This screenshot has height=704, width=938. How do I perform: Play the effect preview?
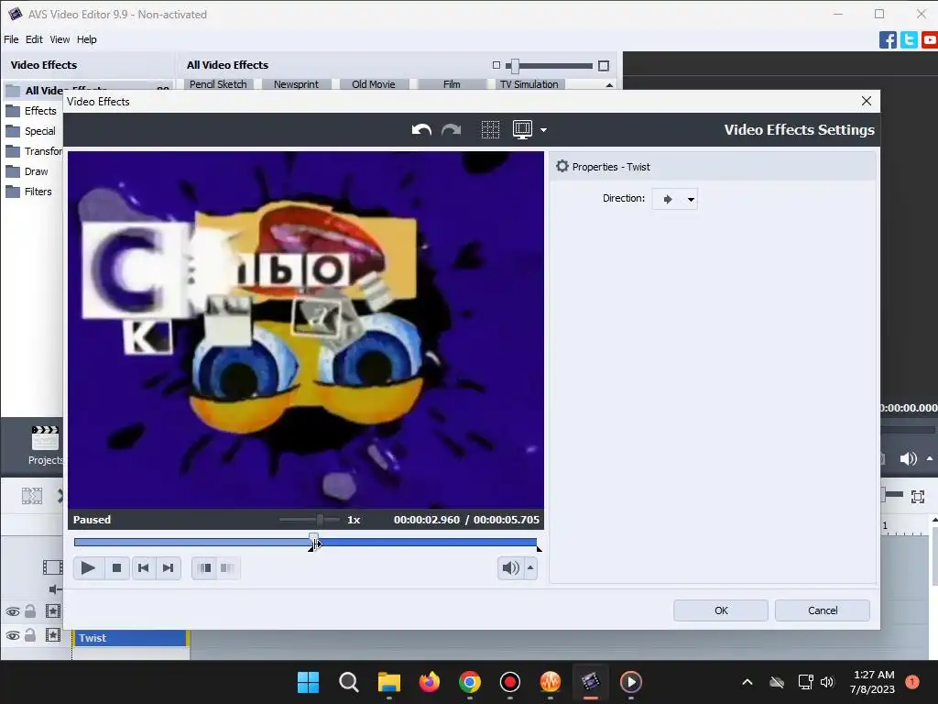pos(88,568)
